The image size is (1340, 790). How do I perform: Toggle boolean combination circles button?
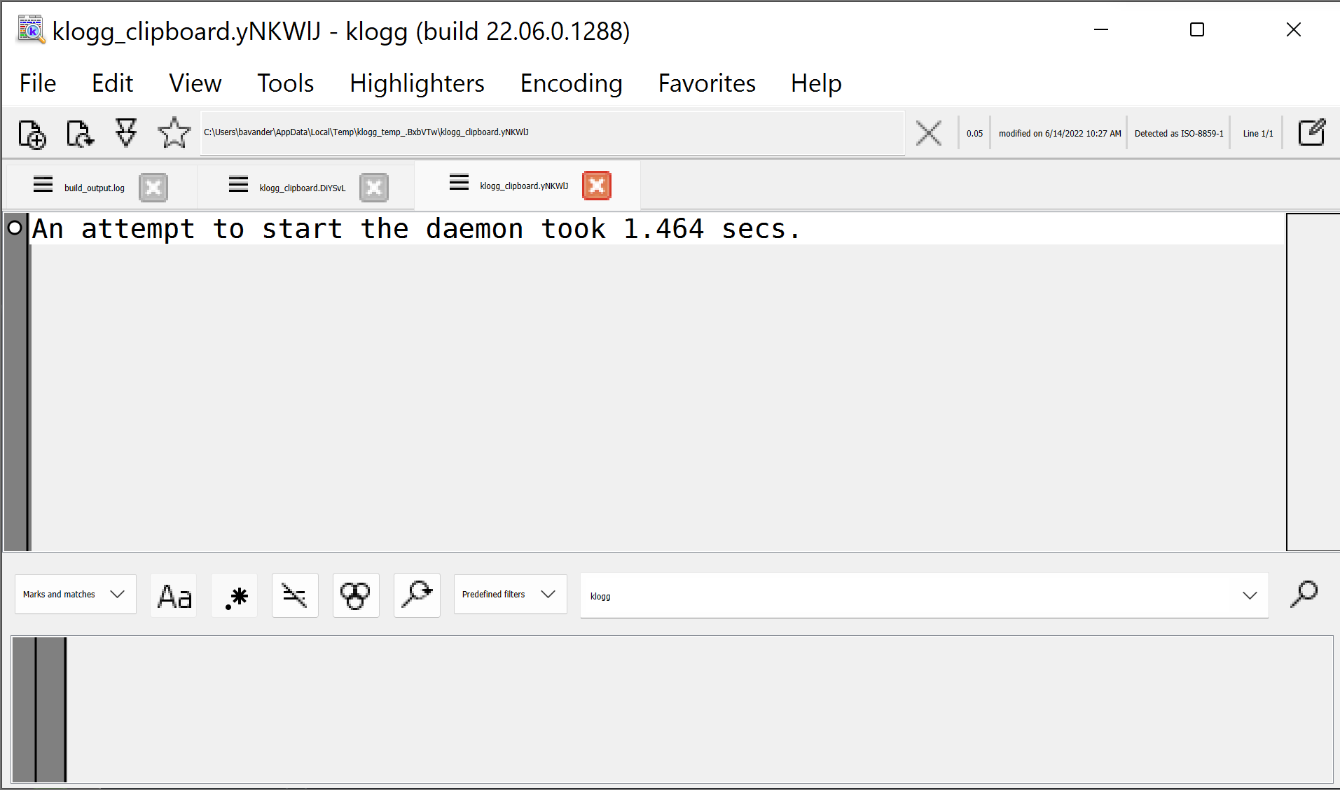(356, 595)
